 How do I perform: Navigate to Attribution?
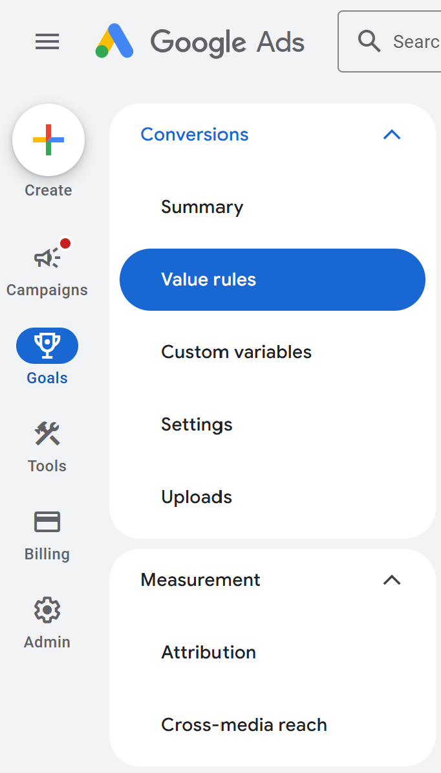(x=208, y=653)
